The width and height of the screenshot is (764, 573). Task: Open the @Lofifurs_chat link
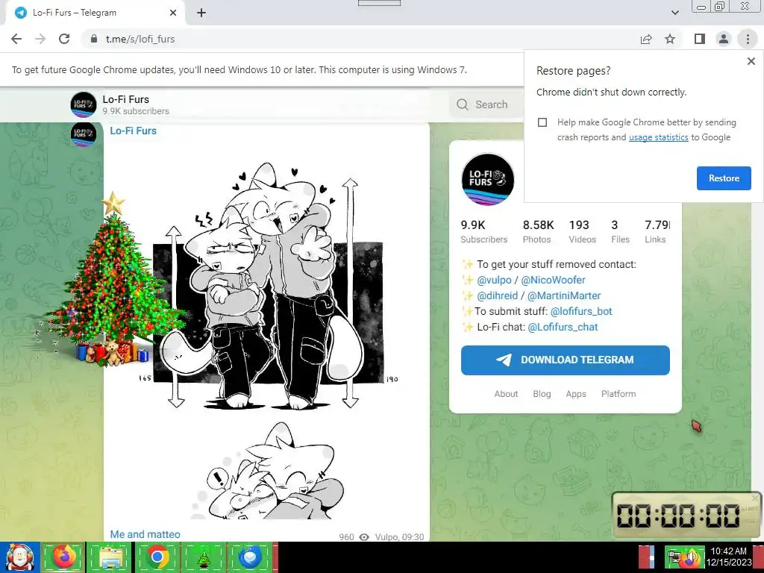[x=563, y=327]
